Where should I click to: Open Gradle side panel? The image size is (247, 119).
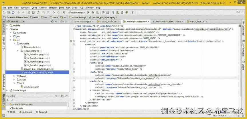(243, 65)
